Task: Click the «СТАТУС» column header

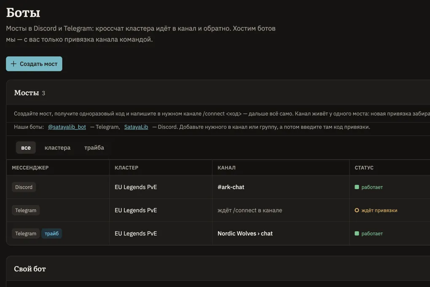Action: [x=364, y=168]
